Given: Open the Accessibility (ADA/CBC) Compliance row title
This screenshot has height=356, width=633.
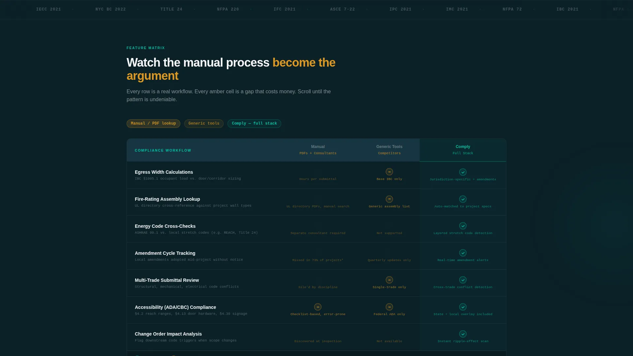Looking at the screenshot, I should [175, 307].
